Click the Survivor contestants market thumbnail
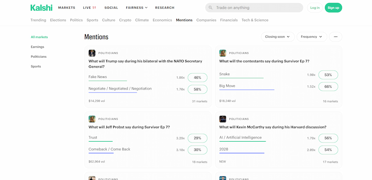This screenshot has width=372, height=180. click(223, 53)
